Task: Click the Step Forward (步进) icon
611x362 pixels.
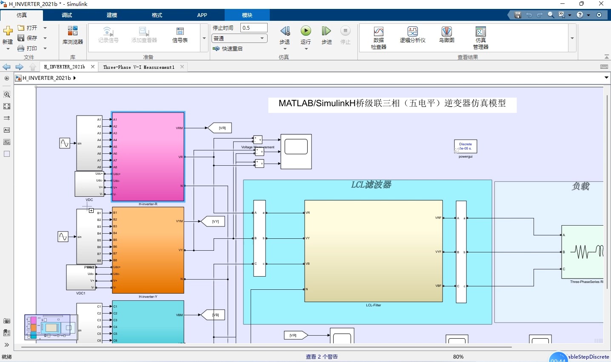Action: click(326, 31)
